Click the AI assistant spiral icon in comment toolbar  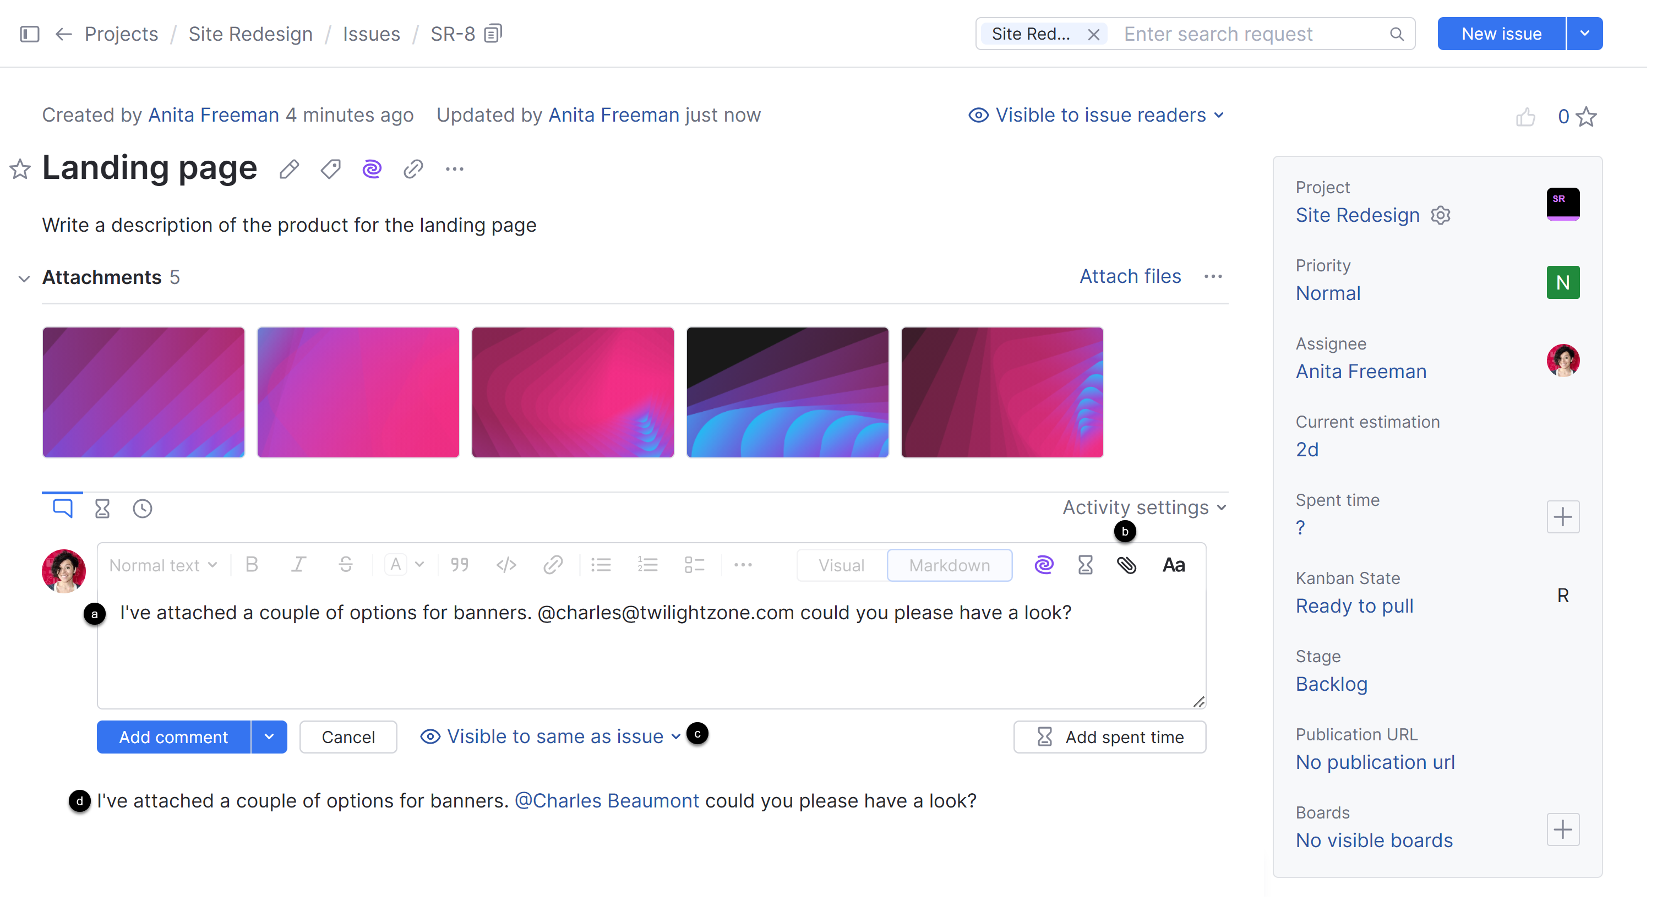(1043, 565)
